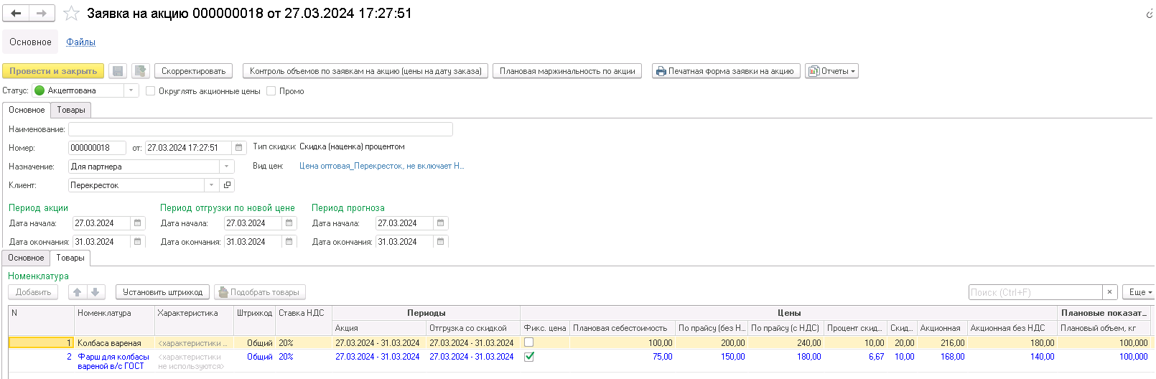
Task: Open the Перекресток client card icon
Action: (x=228, y=185)
